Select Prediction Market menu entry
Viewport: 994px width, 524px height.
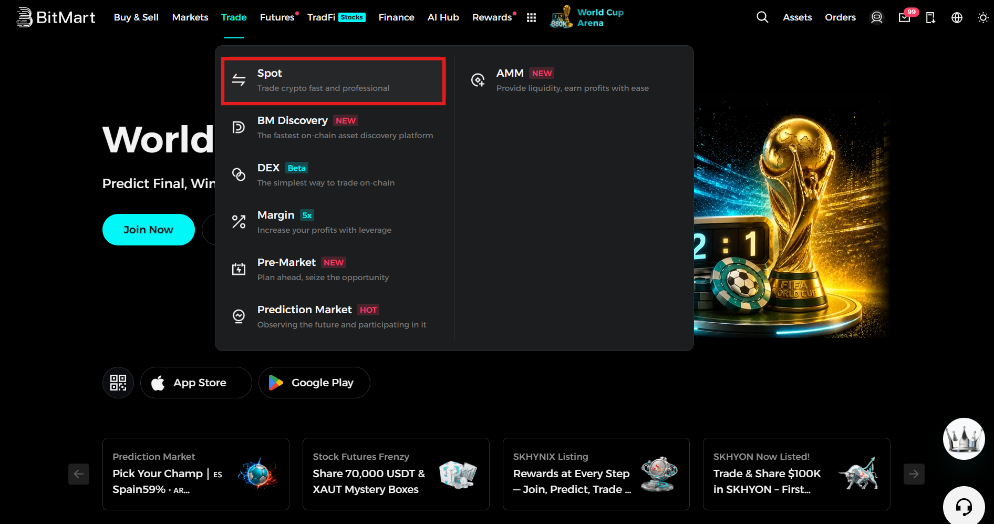(x=334, y=317)
